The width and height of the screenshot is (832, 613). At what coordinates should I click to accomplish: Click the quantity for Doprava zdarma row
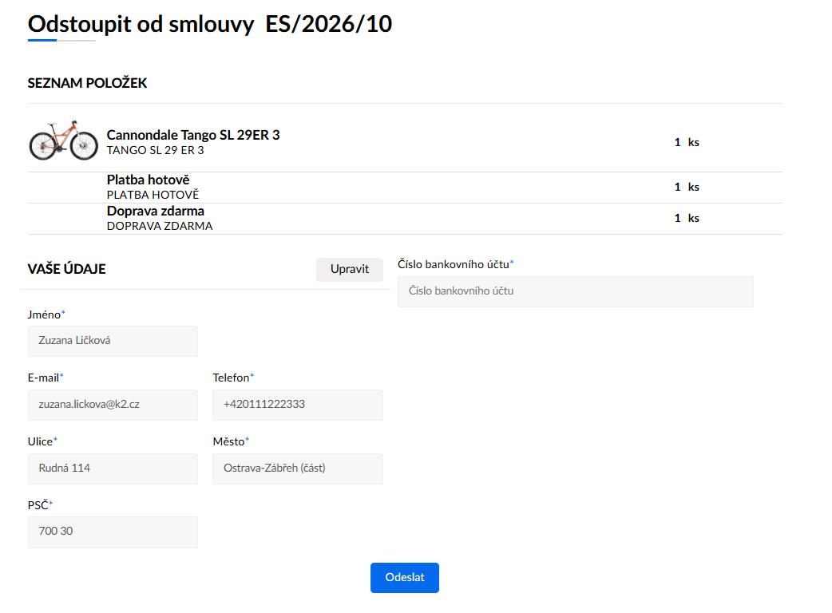click(x=687, y=218)
